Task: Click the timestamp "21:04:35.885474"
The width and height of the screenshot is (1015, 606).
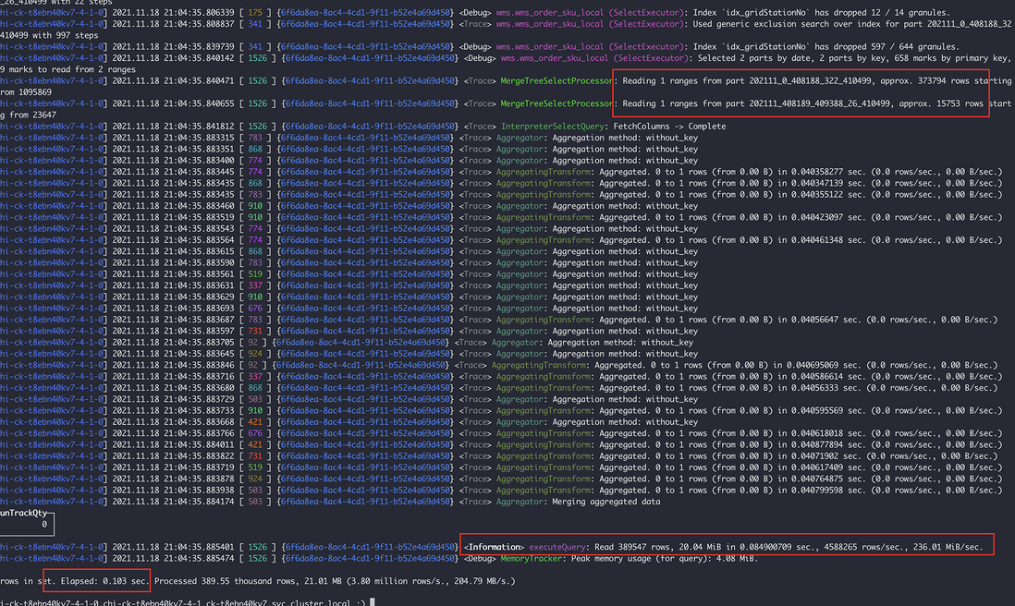Action: [x=198, y=558]
